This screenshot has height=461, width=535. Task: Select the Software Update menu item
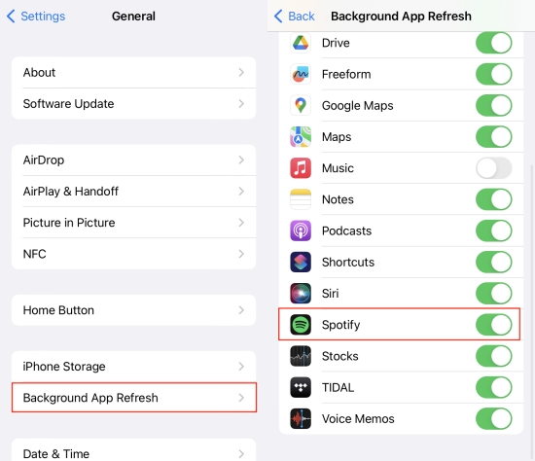pyautogui.click(x=134, y=104)
